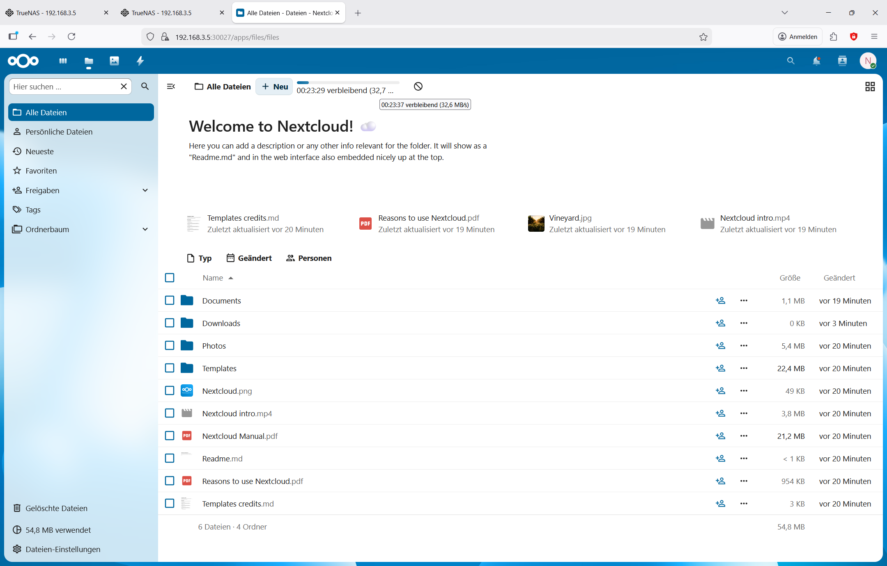887x566 pixels.
Task: Open the Nextcloud Dashboard app icon
Action: (x=63, y=61)
